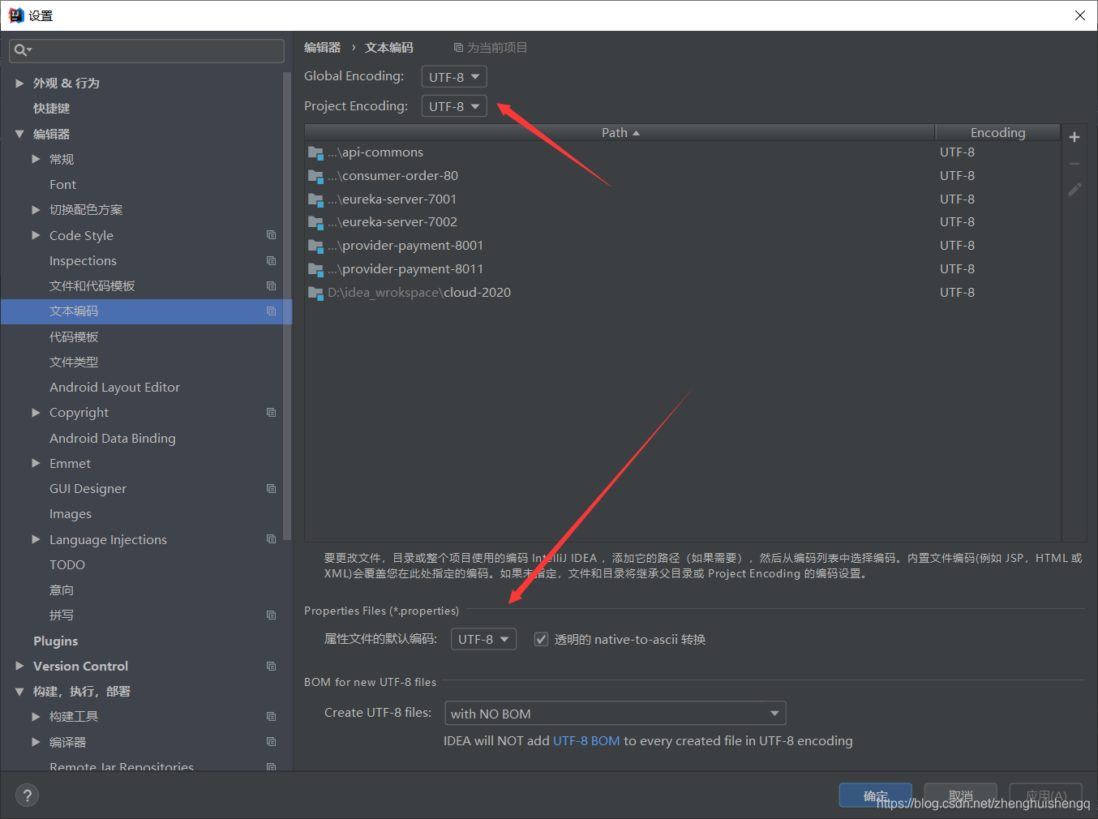This screenshot has width=1098, height=819.
Task: Click the project-level icon beside Copyright
Action: 271,412
